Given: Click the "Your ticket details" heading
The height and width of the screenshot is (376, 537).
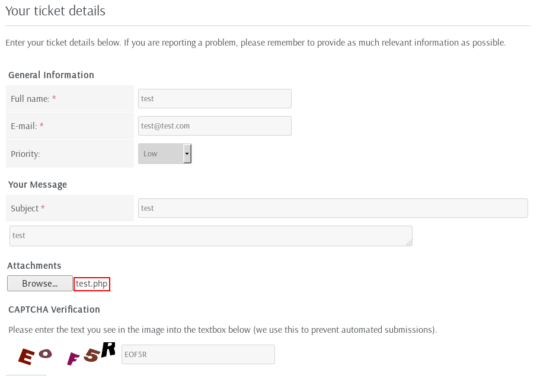Looking at the screenshot, I should 55,11.
